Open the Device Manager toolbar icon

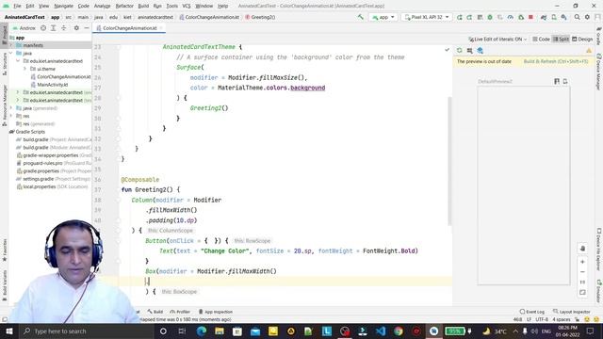click(x=554, y=17)
